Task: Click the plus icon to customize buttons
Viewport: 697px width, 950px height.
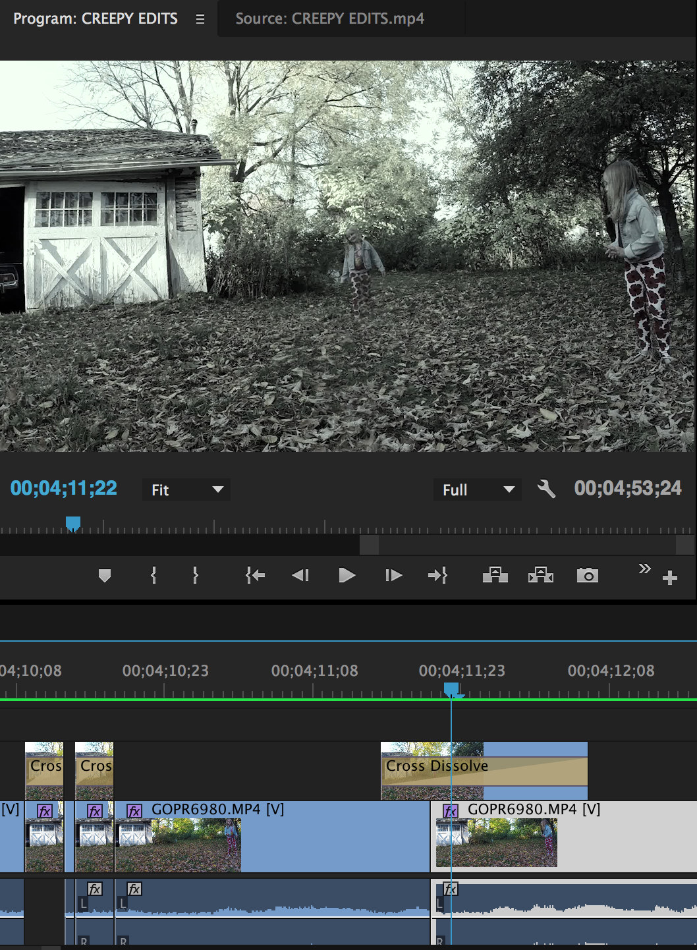Action: click(671, 577)
